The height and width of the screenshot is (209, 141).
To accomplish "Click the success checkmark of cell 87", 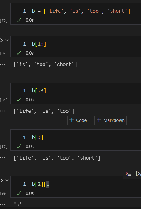I will (x=19, y=146).
